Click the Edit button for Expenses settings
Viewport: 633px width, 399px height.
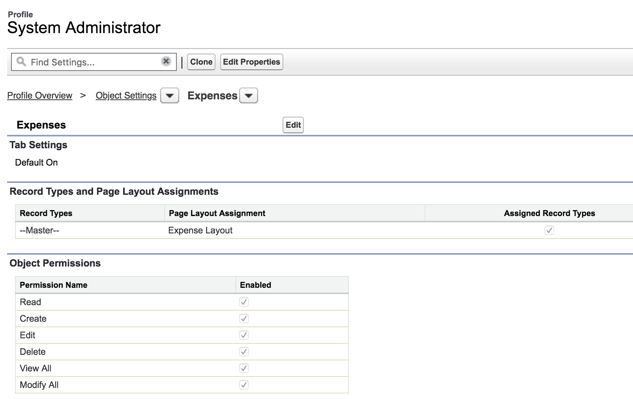[292, 125]
